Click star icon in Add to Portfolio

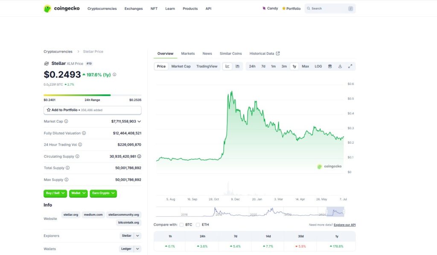[x=49, y=110]
